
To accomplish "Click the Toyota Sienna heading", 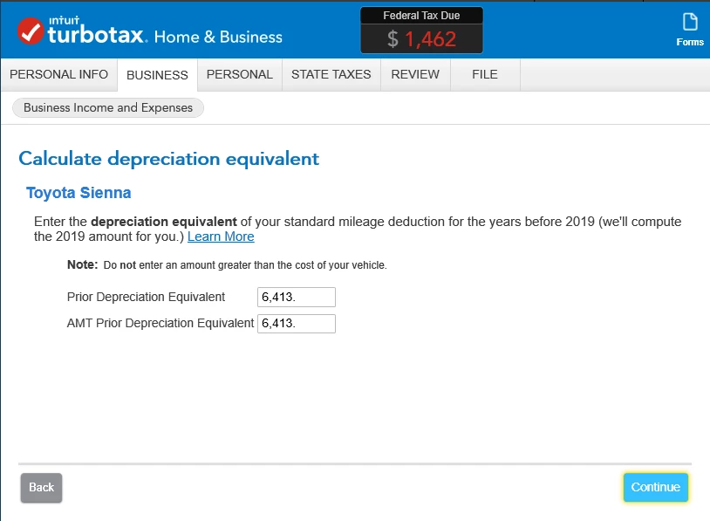I will pos(79,193).
